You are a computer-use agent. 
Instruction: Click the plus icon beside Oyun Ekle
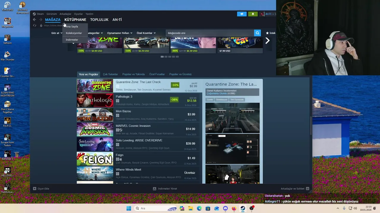coord(34,188)
